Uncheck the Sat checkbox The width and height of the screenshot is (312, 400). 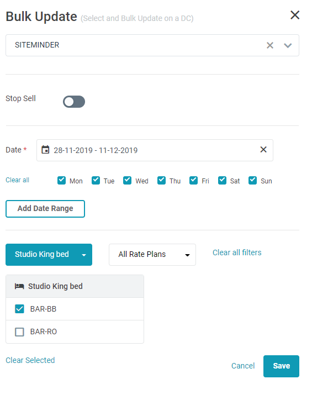coord(222,180)
